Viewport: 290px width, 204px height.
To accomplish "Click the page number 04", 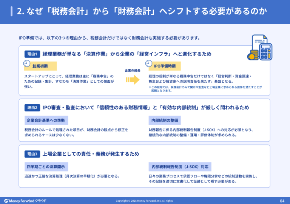I will click(282, 201).
